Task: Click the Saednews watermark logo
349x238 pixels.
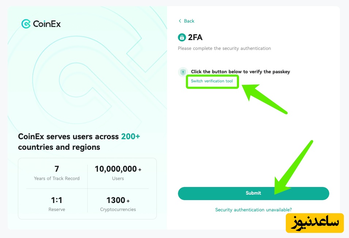Action: coord(315,223)
